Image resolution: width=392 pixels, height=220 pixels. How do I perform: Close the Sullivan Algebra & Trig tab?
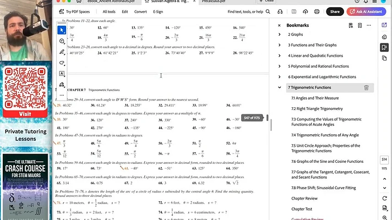pyautogui.click(x=194, y=1)
